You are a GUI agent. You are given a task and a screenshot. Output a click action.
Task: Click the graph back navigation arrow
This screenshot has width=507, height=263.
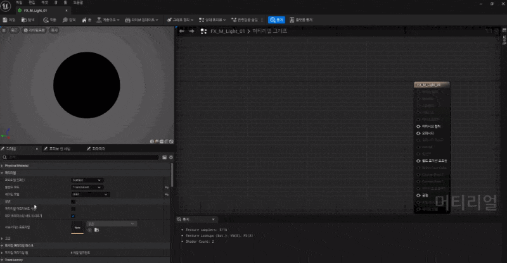[x=182, y=31]
